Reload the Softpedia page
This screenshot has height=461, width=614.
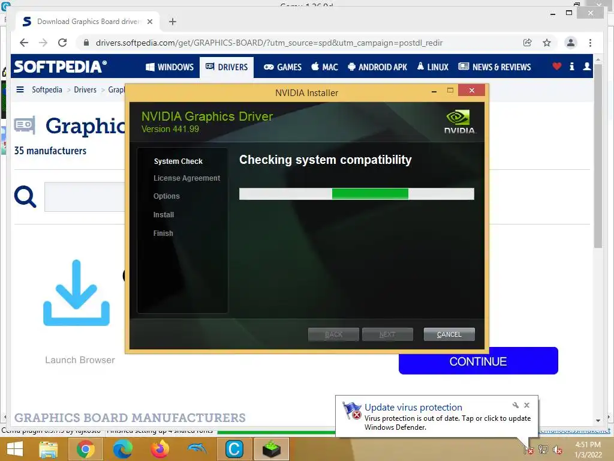coord(62,43)
